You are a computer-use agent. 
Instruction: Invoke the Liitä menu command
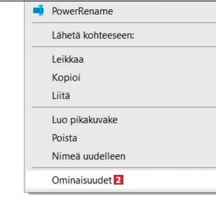click(x=121, y=95)
